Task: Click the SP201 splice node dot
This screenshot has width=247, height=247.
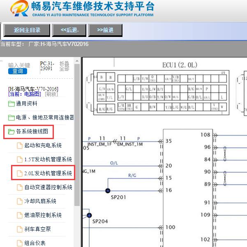Action: tap(108, 191)
